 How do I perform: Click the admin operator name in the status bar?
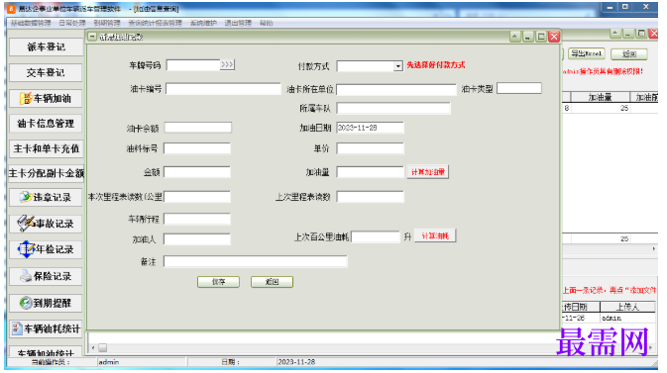pyautogui.click(x=109, y=362)
